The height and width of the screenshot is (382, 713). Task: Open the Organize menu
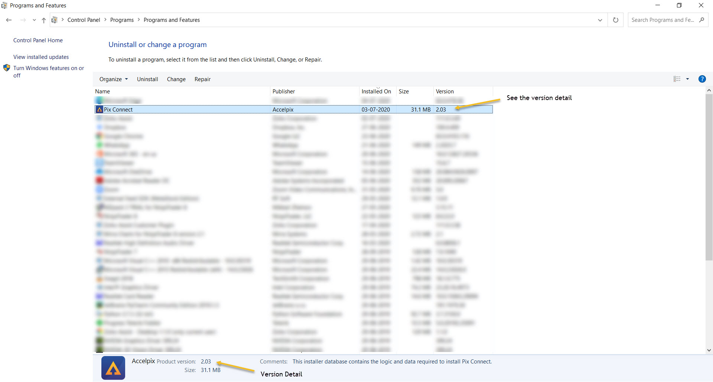coord(114,79)
